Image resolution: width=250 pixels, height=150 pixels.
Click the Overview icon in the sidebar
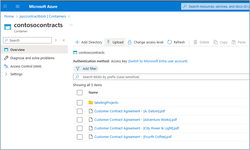[x=6, y=50]
